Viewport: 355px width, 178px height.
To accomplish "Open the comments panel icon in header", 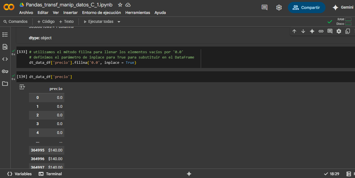I will [265, 8].
